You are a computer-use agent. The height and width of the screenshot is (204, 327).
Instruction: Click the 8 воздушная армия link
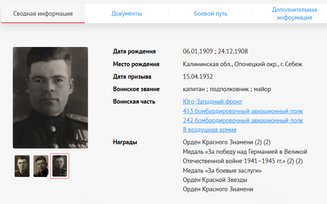209,130
